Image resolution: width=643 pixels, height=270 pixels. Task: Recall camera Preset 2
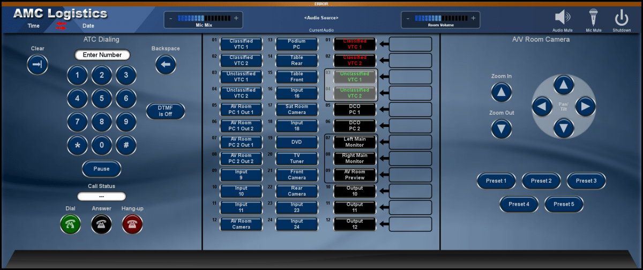coord(541,181)
